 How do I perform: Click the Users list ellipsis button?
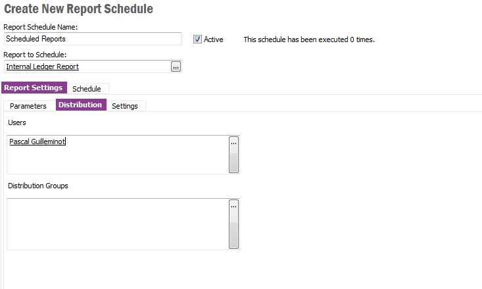point(233,142)
